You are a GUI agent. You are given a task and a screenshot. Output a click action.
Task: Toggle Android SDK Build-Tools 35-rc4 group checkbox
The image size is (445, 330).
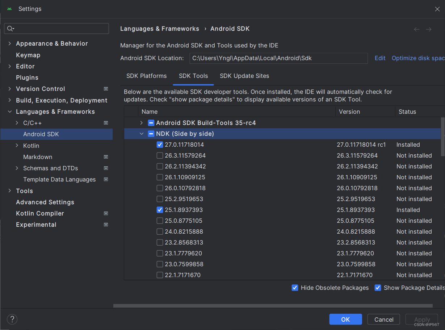[x=151, y=123]
